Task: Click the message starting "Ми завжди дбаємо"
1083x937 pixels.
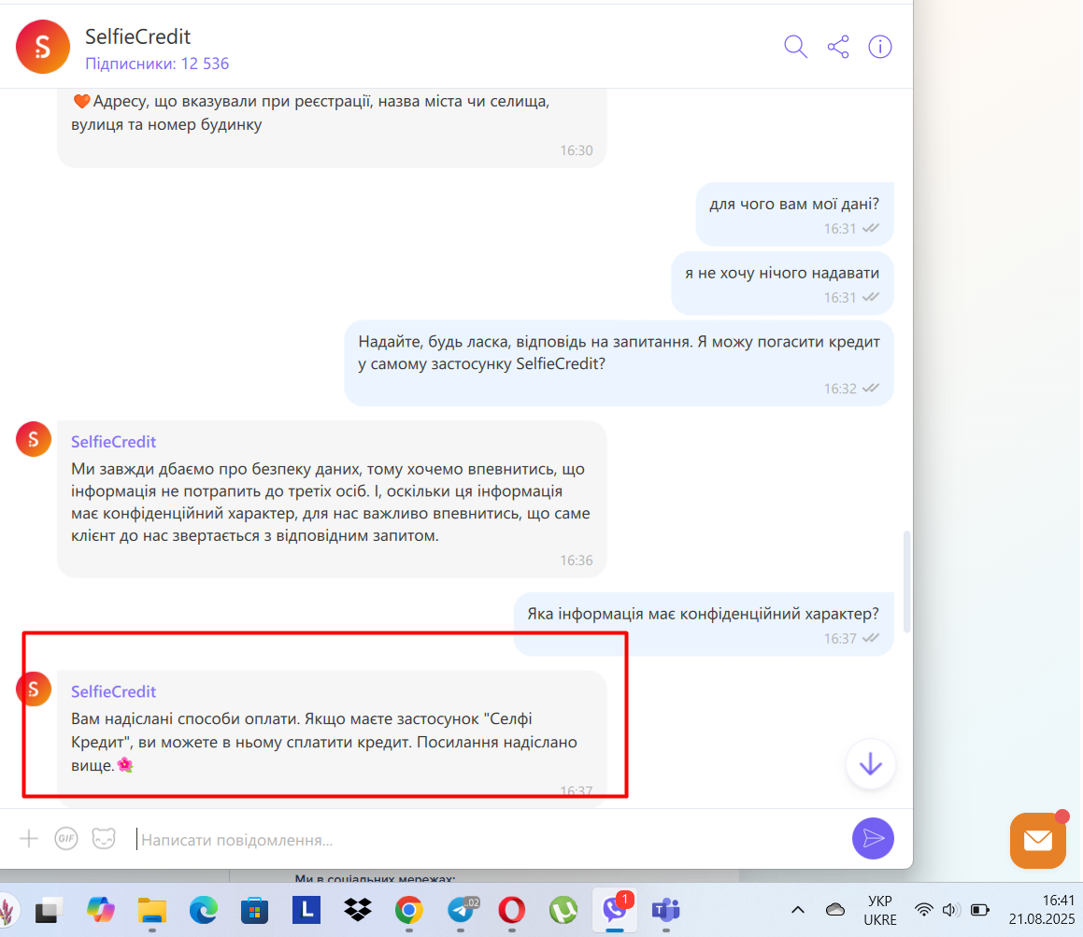Action: tap(332, 499)
